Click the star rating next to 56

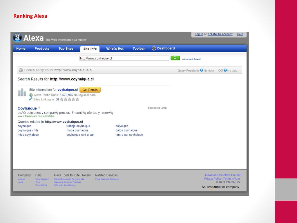click(x=70, y=99)
